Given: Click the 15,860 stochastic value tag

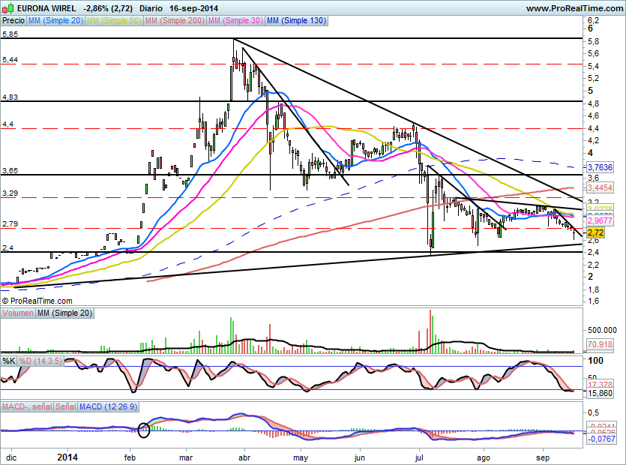Looking at the screenshot, I should tap(600, 393).
